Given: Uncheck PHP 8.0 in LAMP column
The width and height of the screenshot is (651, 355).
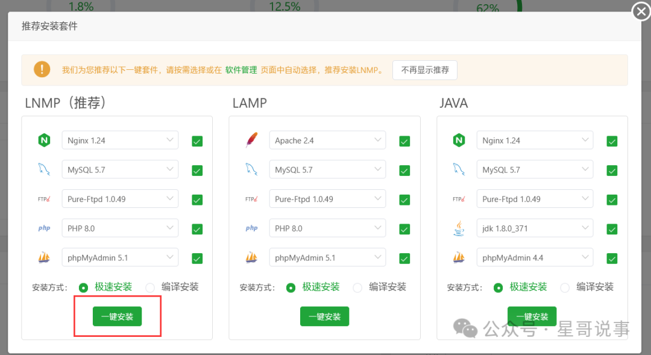Looking at the screenshot, I should (404, 229).
